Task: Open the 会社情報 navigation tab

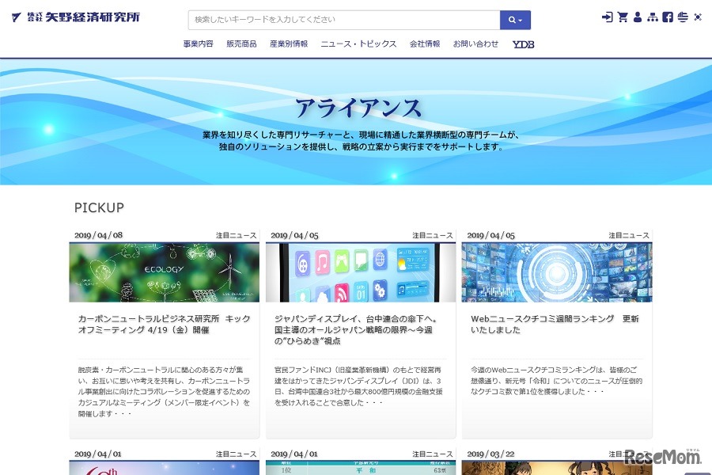Action: 424,44
